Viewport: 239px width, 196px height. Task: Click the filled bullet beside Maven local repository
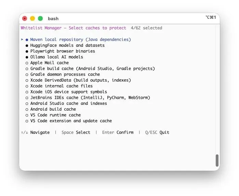click(27, 40)
